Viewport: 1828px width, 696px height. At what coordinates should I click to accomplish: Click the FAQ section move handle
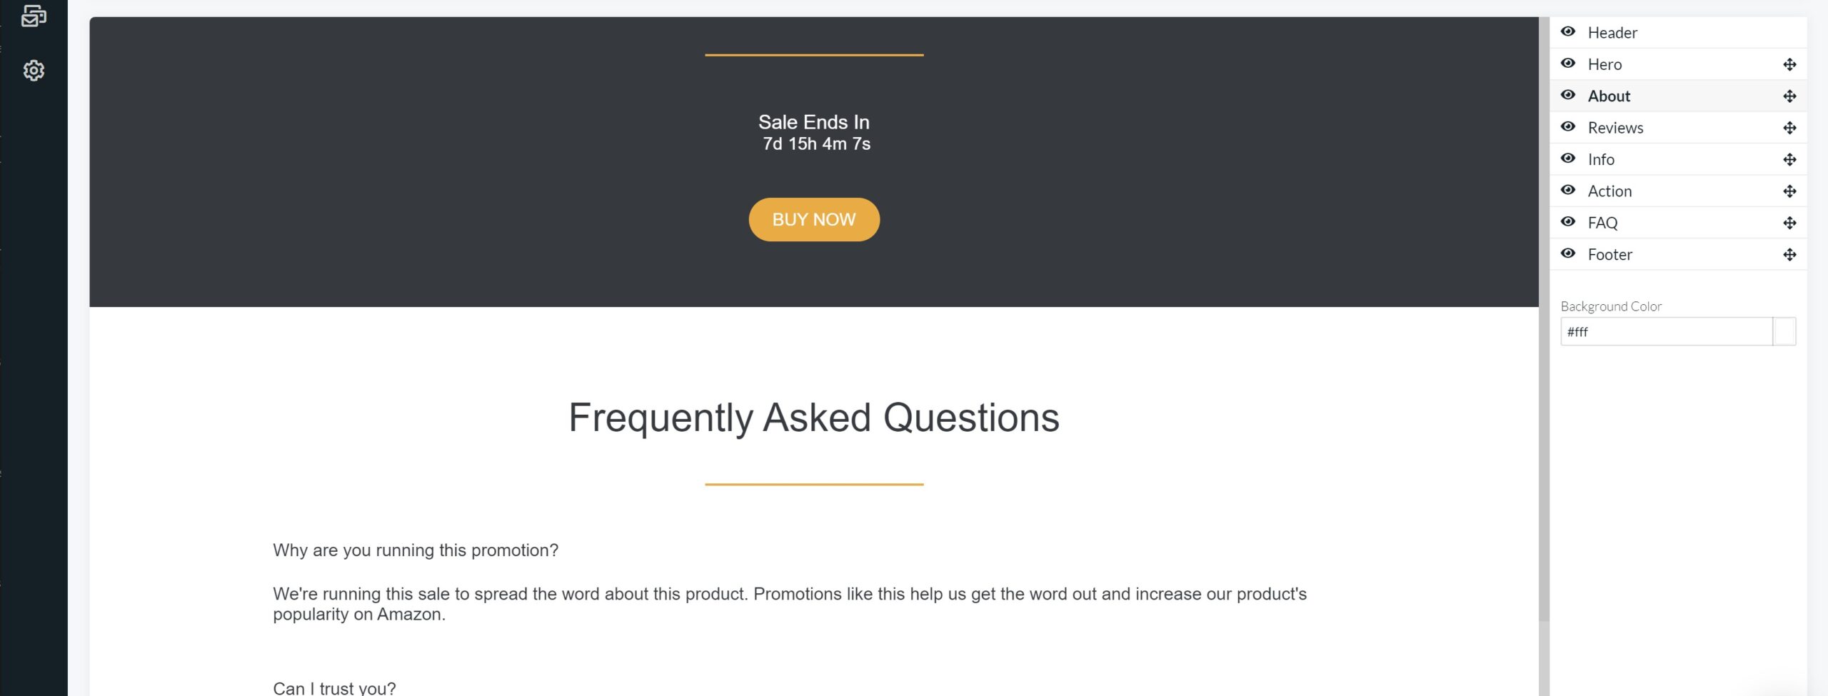(1789, 223)
